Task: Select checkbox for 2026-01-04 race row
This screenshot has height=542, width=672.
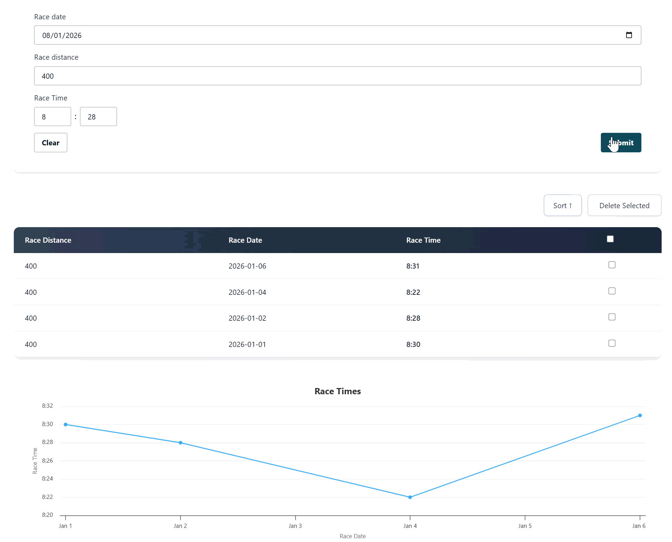Action: [612, 291]
